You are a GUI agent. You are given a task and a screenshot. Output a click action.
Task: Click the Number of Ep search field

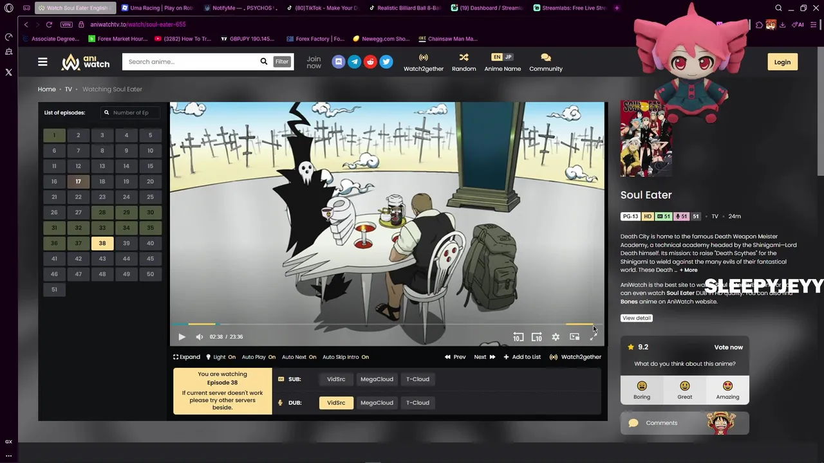point(132,113)
